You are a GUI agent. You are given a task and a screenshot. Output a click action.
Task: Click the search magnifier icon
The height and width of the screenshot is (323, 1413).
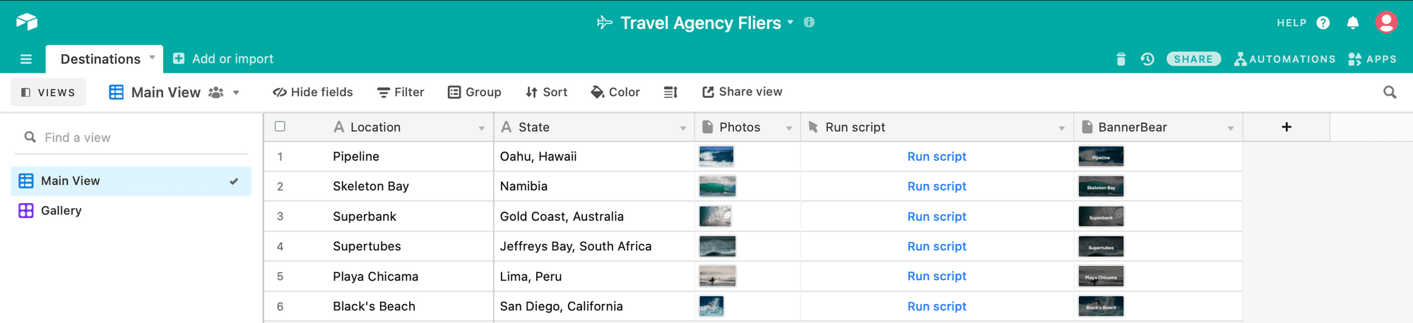click(1389, 92)
